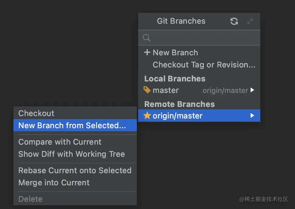Click the magnifier search icon

click(x=147, y=38)
